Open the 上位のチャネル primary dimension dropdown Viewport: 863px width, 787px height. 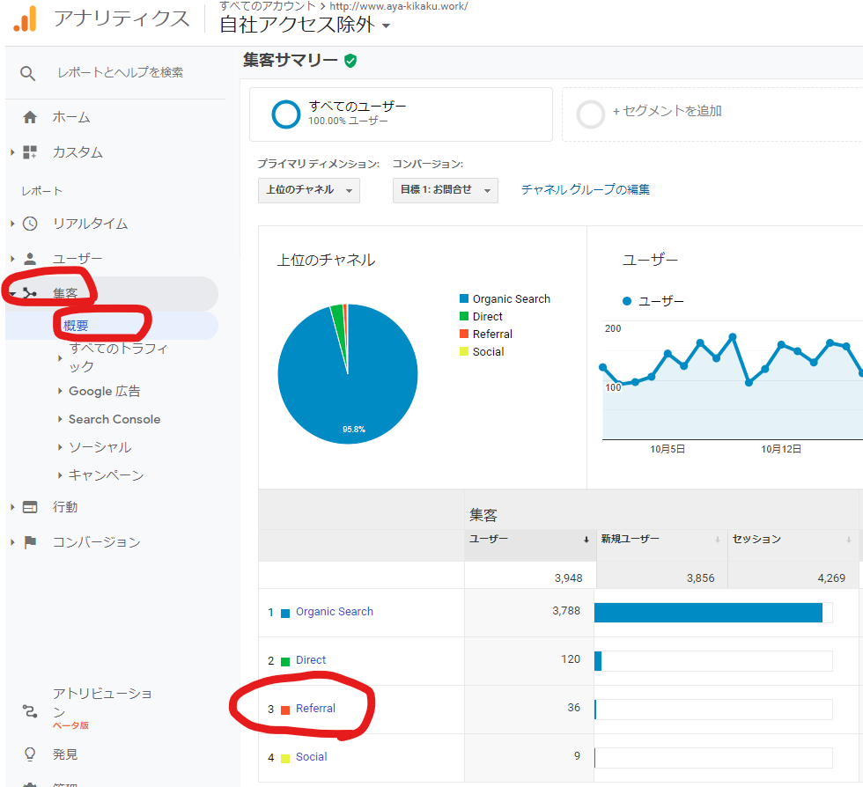tap(308, 190)
